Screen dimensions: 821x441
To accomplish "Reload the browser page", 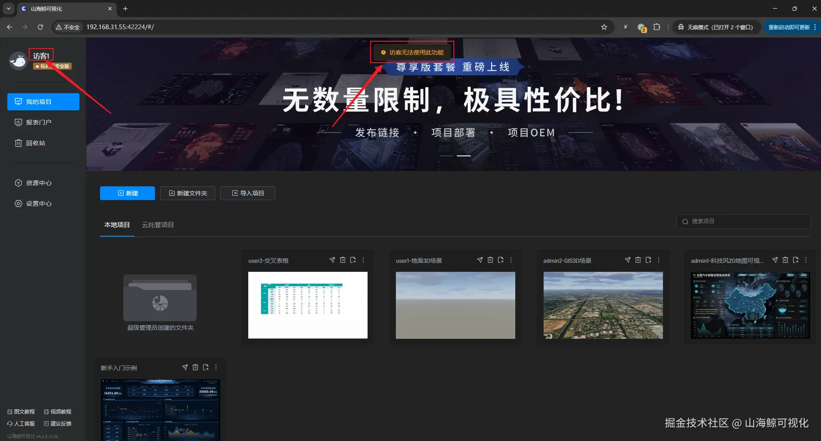I will [x=40, y=27].
